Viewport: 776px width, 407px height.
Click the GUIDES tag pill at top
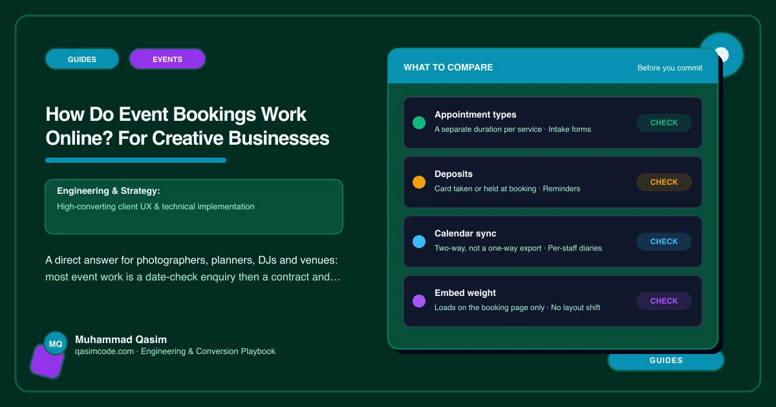(x=82, y=59)
